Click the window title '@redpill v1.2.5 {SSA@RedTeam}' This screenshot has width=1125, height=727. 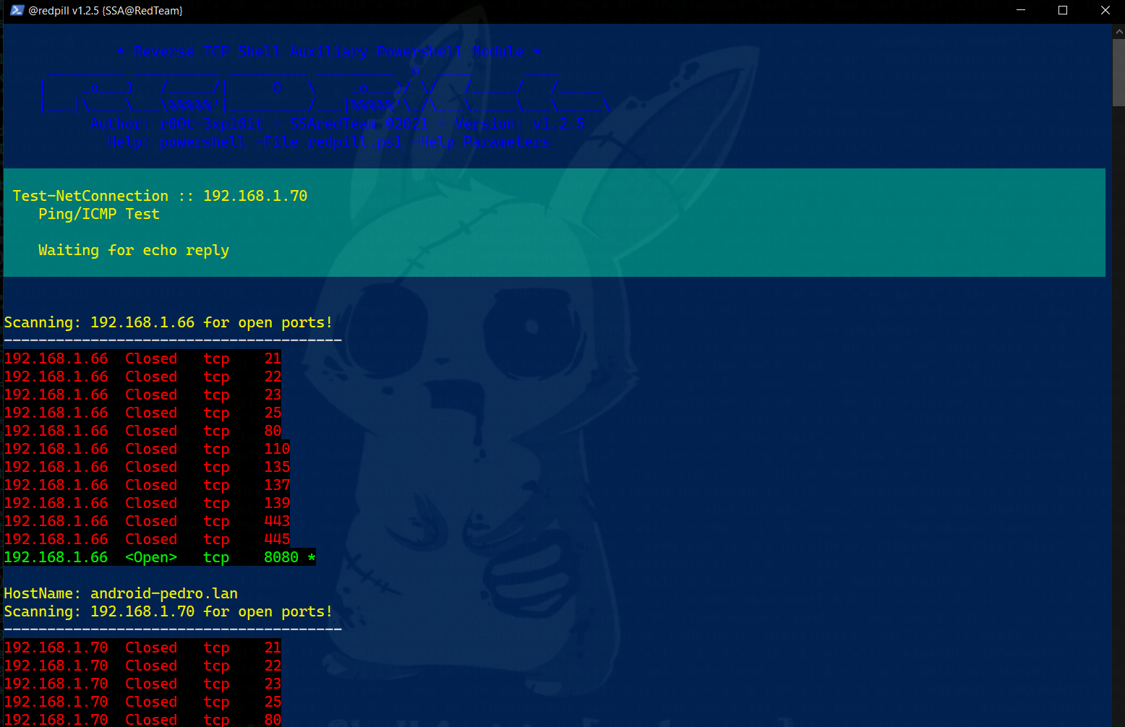(106, 11)
